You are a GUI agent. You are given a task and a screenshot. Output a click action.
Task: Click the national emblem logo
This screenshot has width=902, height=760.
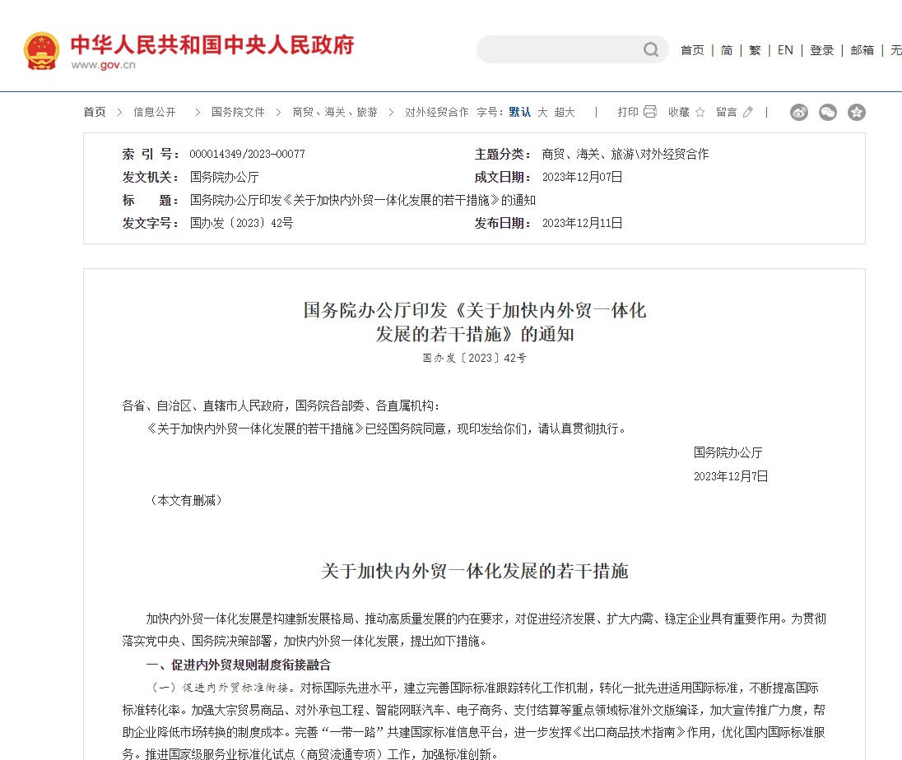pyautogui.click(x=41, y=51)
